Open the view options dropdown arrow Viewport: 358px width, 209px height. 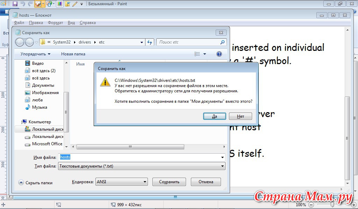click(x=205, y=54)
